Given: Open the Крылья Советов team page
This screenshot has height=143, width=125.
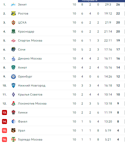Looking at the screenshot, I should 30,94.
